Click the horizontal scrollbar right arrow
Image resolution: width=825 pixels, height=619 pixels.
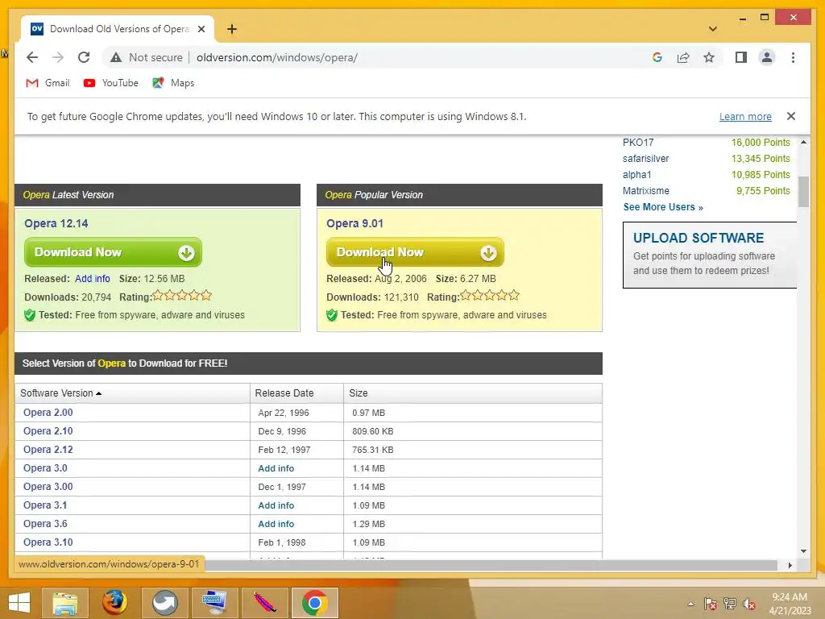click(790, 565)
